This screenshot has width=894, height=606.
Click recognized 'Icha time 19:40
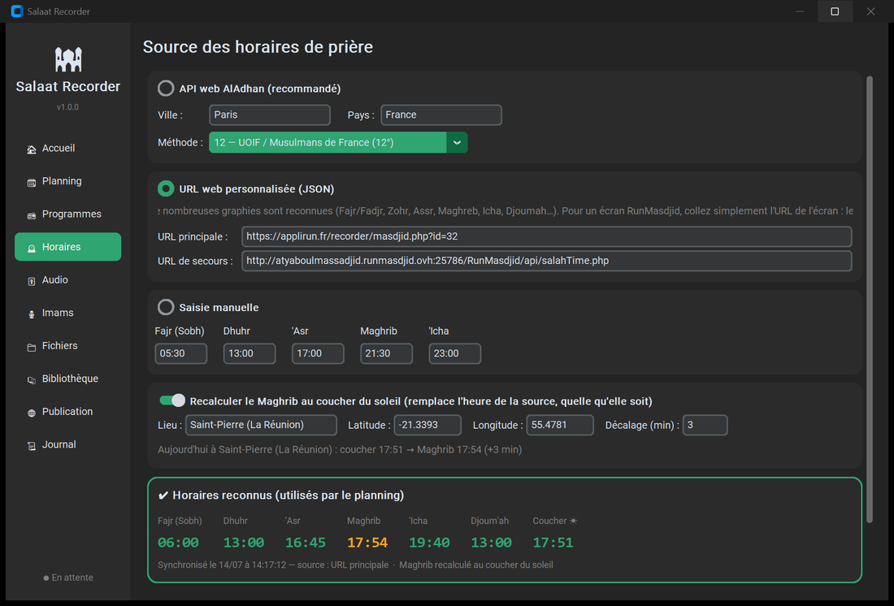click(429, 543)
